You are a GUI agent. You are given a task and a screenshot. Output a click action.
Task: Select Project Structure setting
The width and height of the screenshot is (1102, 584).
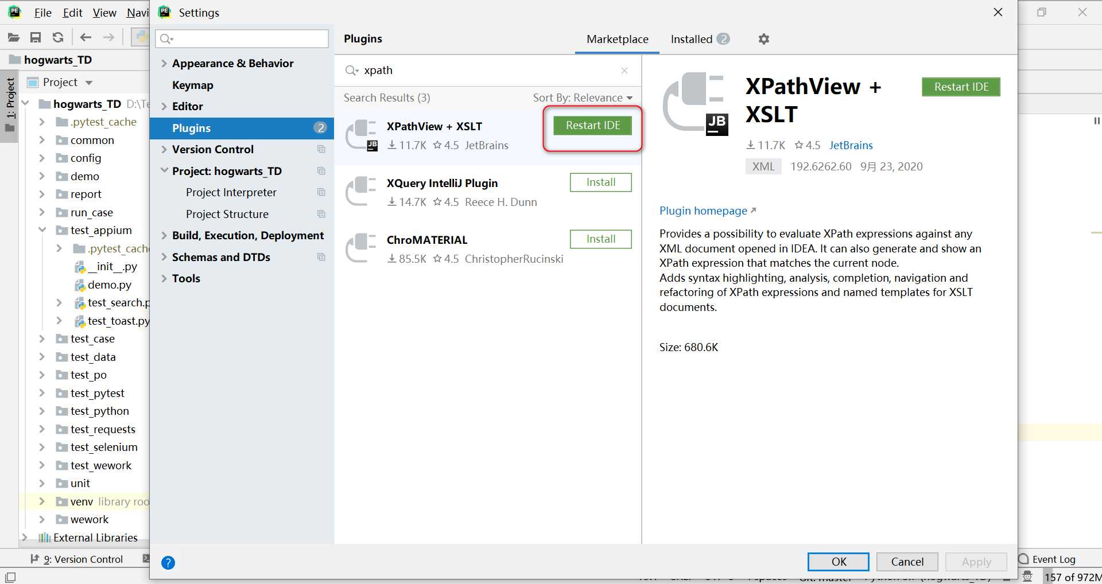click(x=227, y=214)
